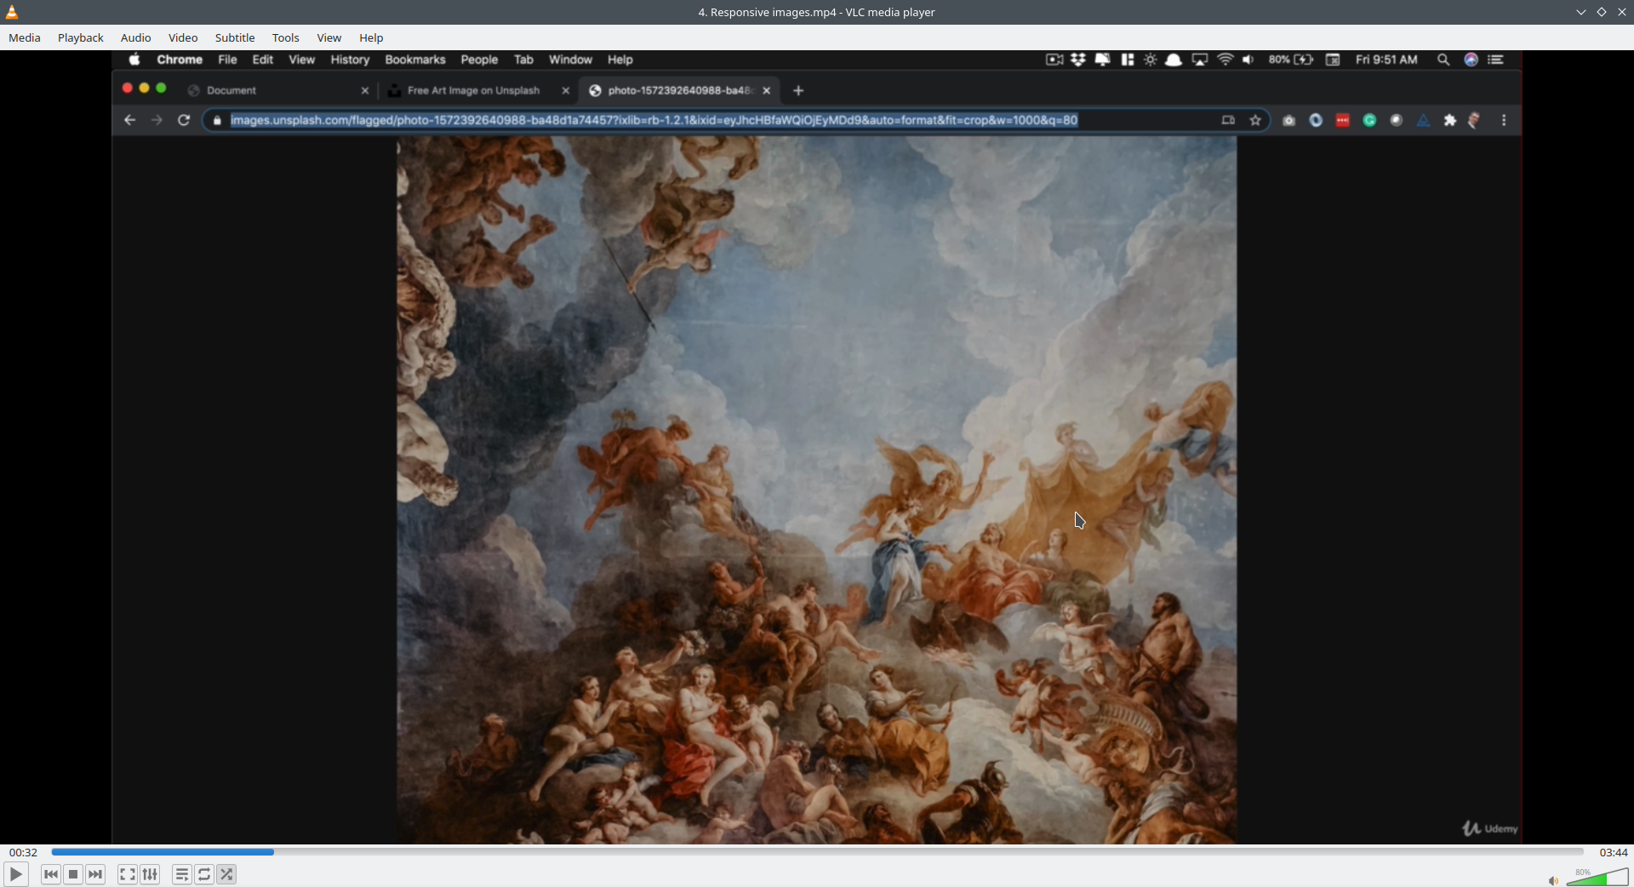This screenshot has width=1634, height=887.
Task: Click File in the Chrome menu bar
Action: [227, 60]
